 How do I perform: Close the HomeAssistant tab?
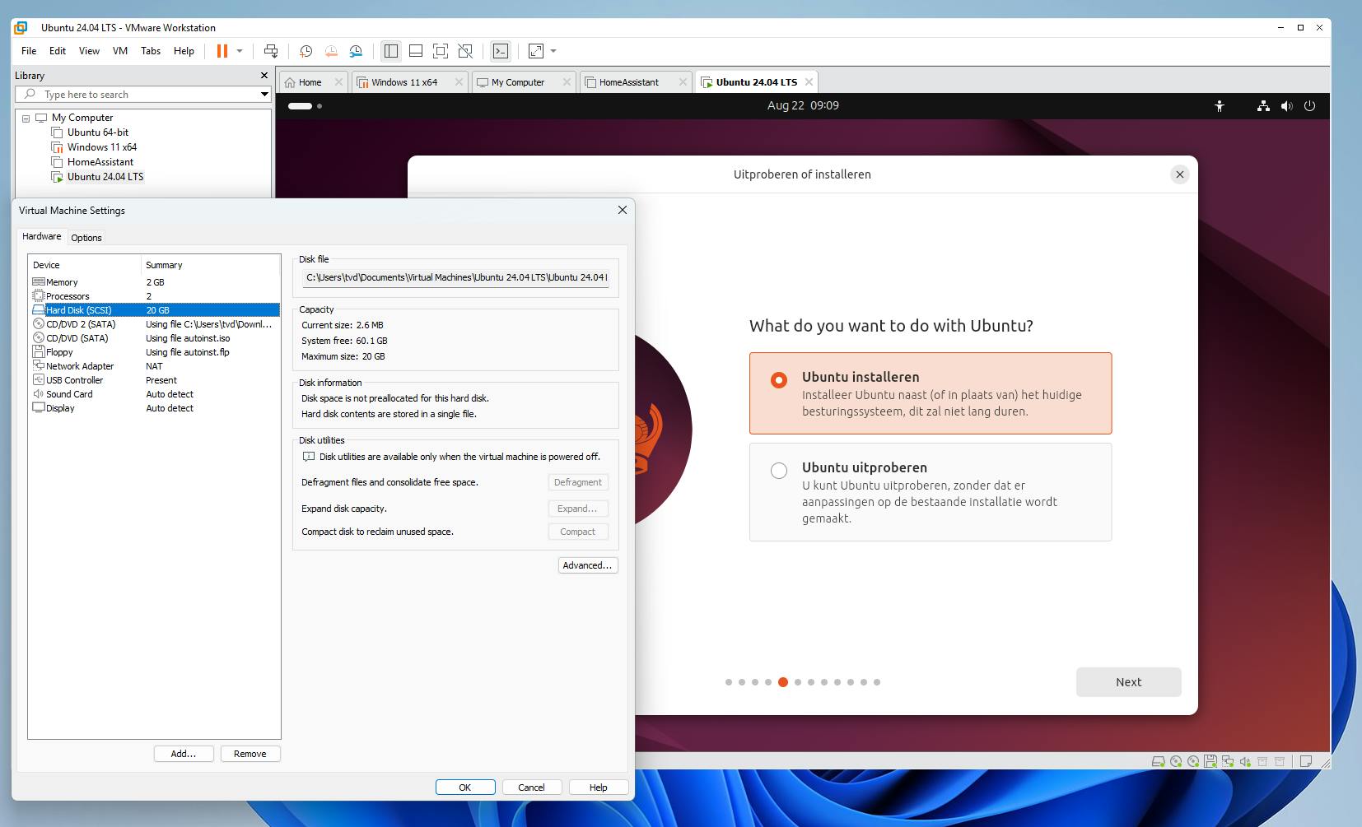tap(683, 82)
